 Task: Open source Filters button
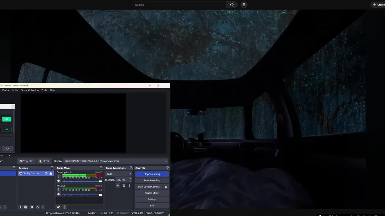point(44,161)
